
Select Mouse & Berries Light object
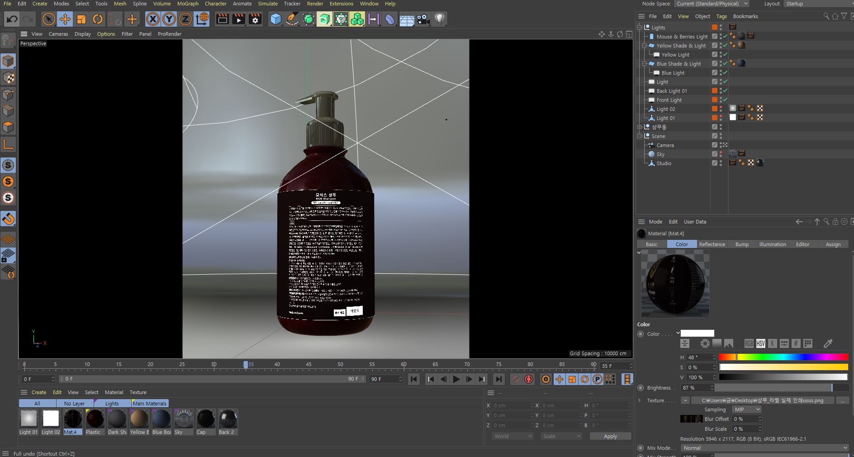coord(682,37)
